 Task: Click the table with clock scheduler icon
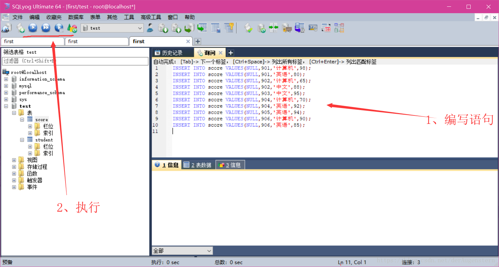pyautogui.click(x=300, y=28)
